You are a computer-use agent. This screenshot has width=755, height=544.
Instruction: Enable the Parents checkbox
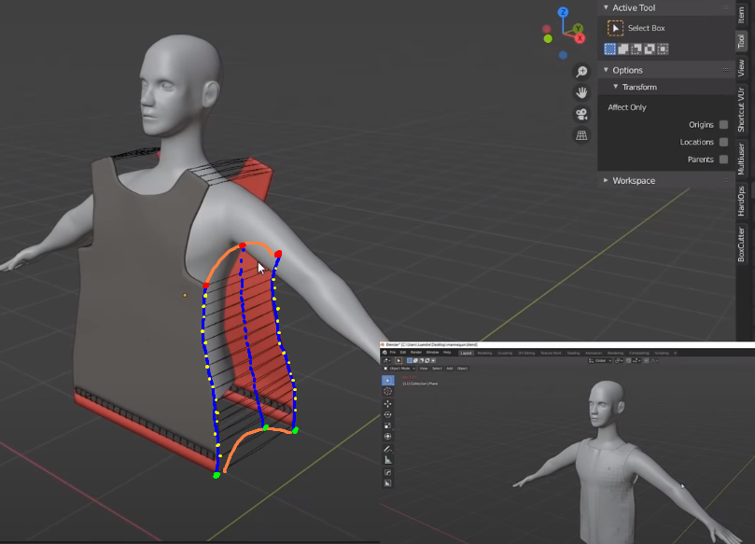tap(723, 160)
